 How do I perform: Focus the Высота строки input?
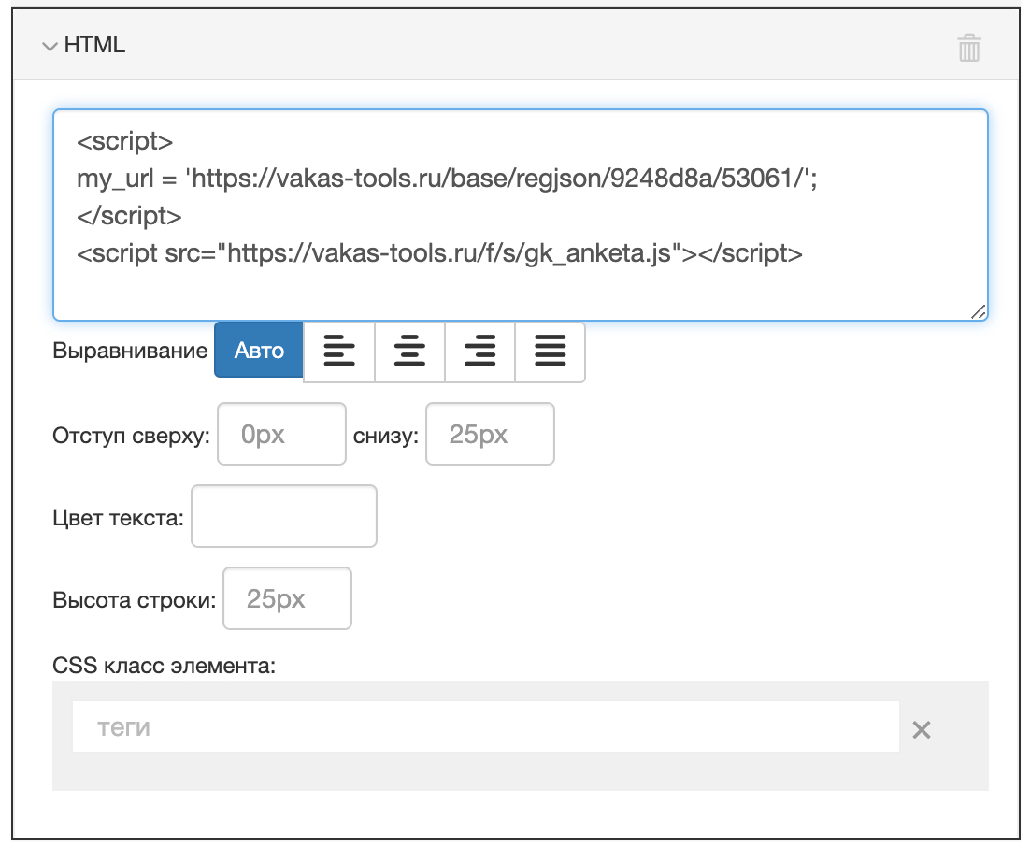pos(287,598)
